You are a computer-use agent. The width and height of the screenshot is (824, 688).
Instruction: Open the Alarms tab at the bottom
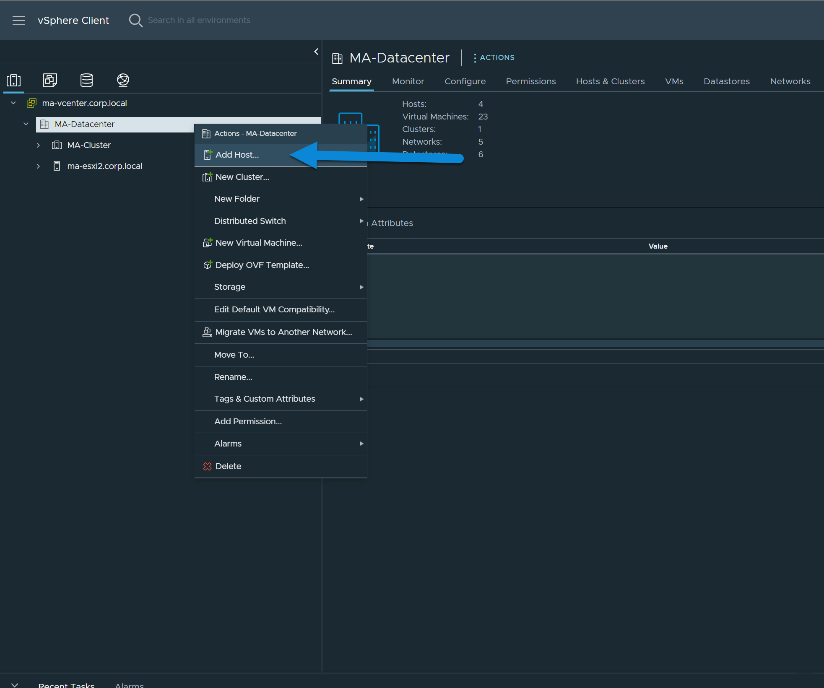click(129, 685)
